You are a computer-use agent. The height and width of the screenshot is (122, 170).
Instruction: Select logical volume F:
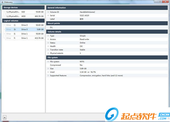pyautogui.click(x=25, y=38)
